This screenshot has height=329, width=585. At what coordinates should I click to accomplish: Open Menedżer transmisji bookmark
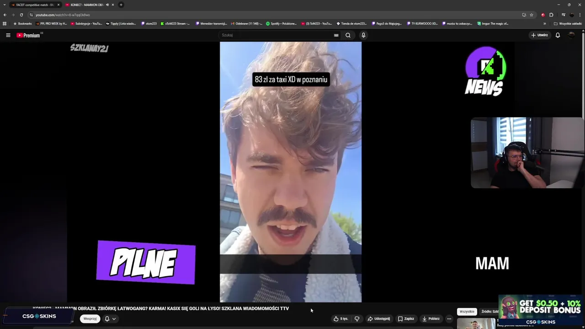[x=211, y=23]
